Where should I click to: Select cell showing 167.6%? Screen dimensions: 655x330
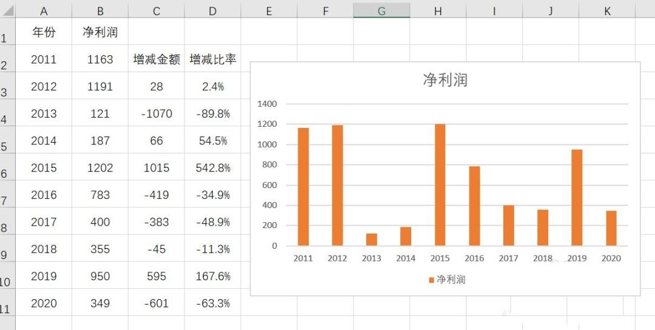(x=213, y=276)
